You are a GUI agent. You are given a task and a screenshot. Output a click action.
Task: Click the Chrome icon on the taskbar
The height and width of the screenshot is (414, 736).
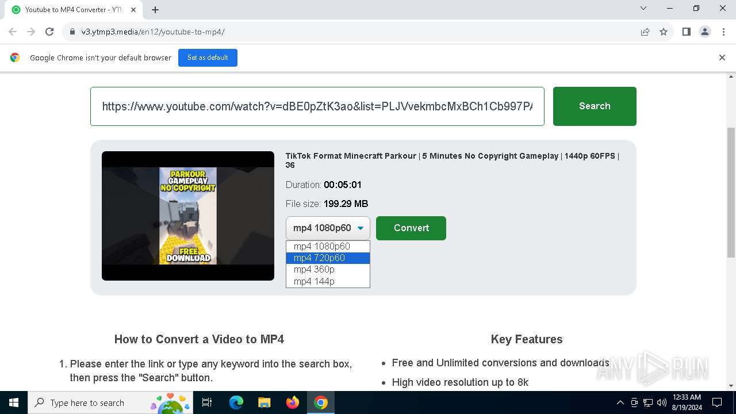click(x=321, y=402)
